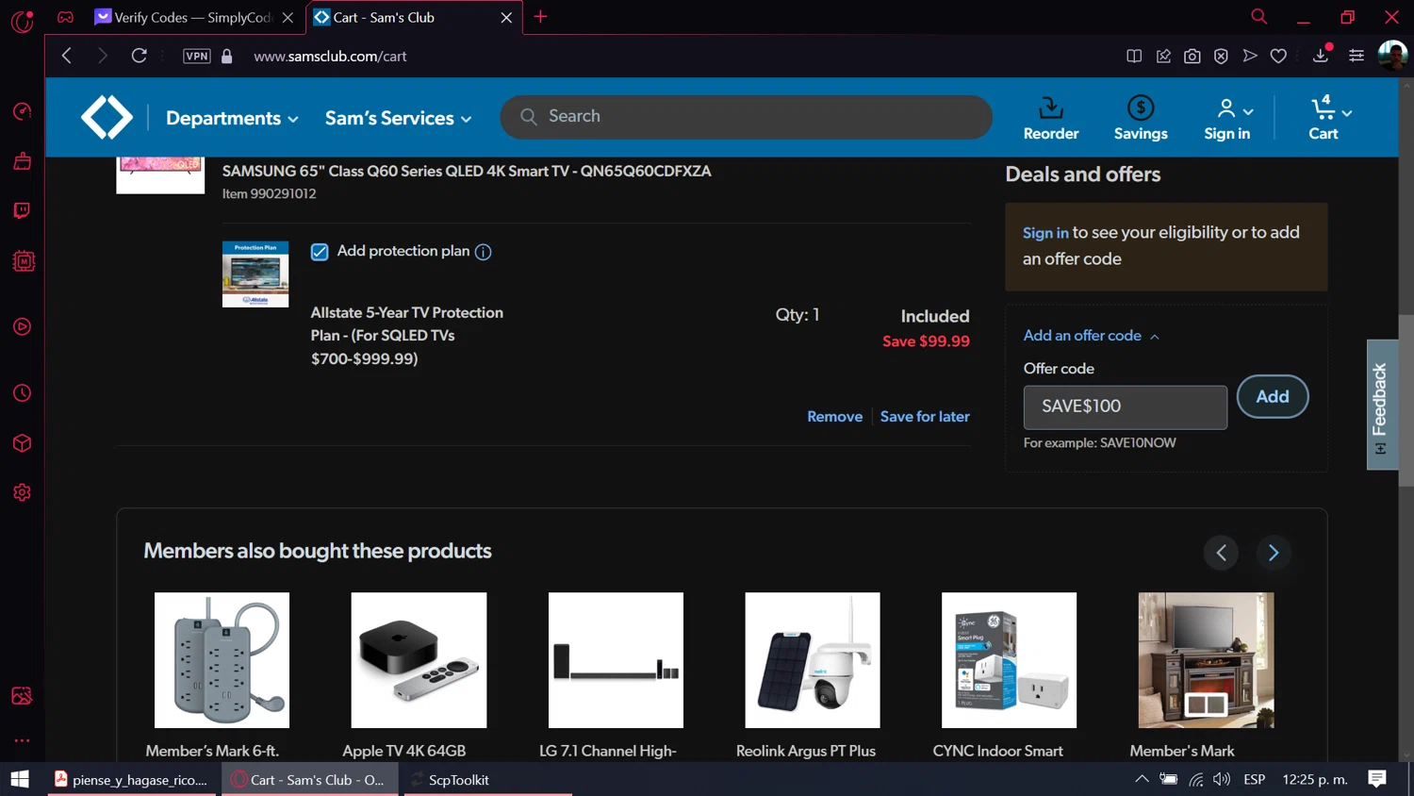Collapse the Add an offer code section
The image size is (1414, 796).
[x=1091, y=336]
